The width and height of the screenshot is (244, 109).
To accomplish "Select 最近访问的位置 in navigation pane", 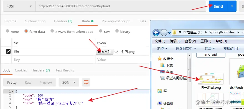I will (174, 78).
